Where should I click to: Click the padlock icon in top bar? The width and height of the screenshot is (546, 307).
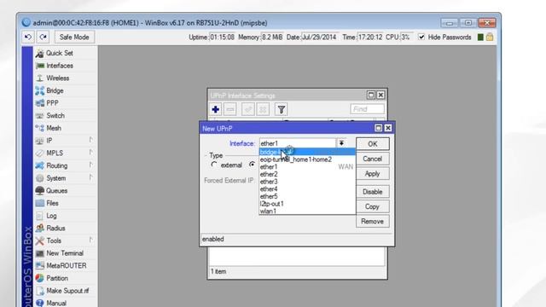490,37
